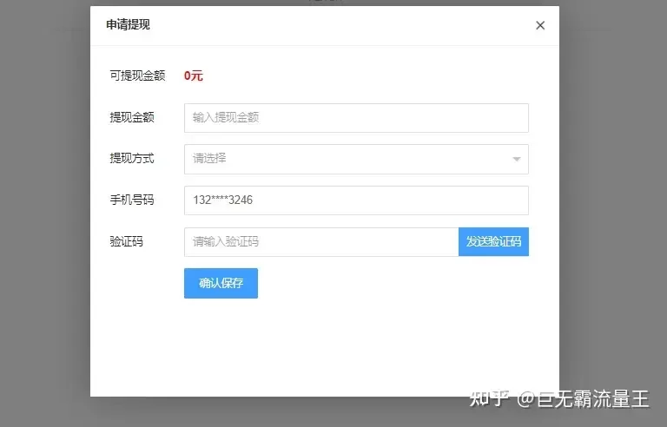Click the dropdown arrow in 提现方式 field

(x=516, y=160)
